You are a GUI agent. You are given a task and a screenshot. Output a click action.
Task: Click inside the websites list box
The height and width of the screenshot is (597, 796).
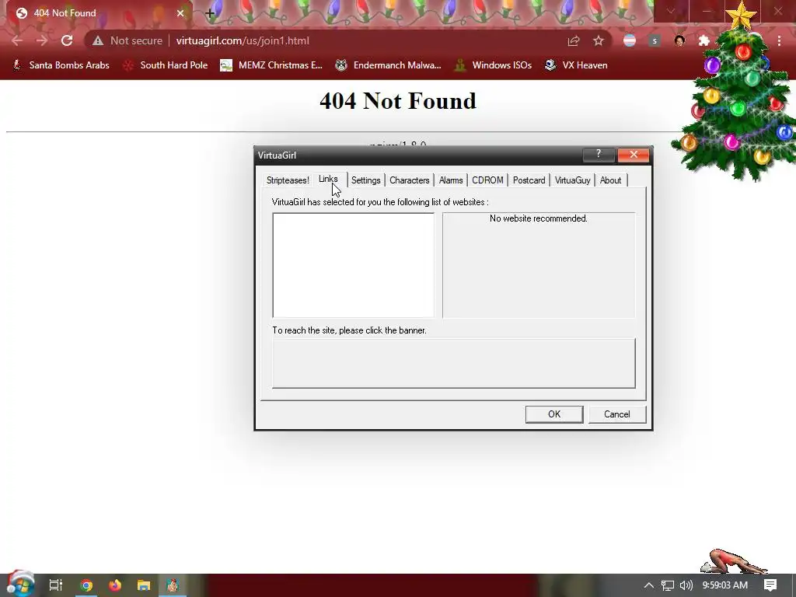pos(354,265)
